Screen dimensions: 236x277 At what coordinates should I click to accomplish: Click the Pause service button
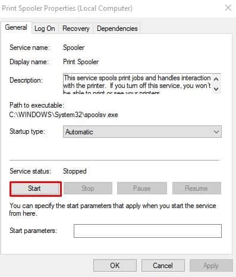click(x=142, y=188)
